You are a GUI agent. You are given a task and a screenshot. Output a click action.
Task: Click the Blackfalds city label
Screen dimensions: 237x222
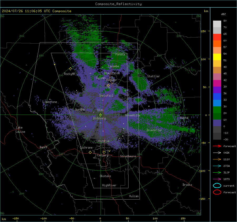(112, 73)
